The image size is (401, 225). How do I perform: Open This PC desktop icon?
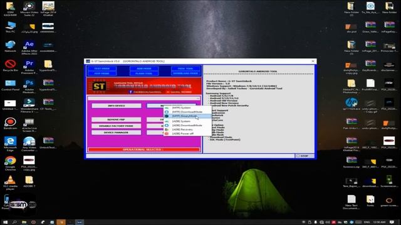10,27
